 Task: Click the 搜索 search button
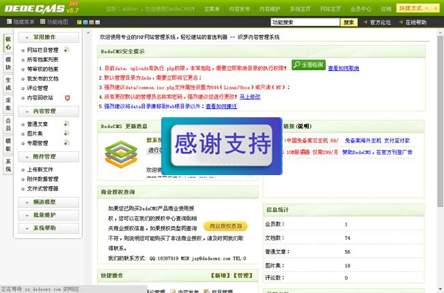(349, 22)
